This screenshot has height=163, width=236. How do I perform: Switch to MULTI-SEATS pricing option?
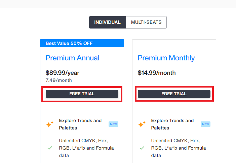click(x=146, y=22)
